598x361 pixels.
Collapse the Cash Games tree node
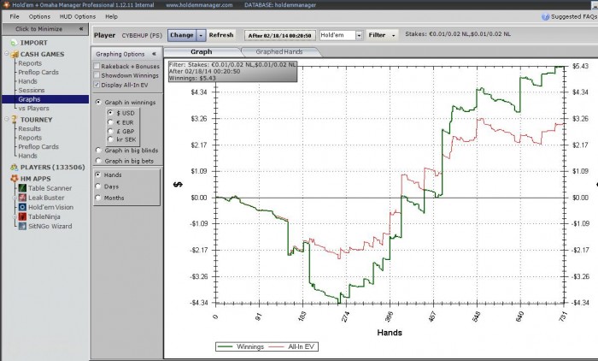(x=7, y=54)
